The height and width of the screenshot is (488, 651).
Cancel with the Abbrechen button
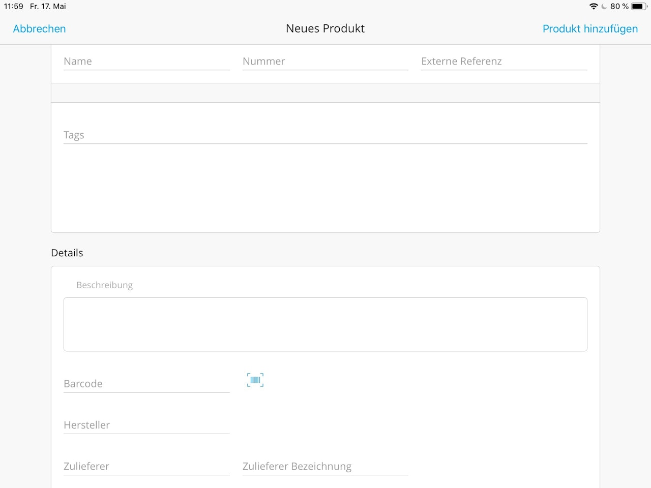click(x=39, y=28)
